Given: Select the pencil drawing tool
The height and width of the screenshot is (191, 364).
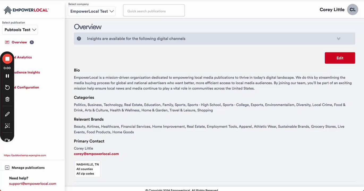Looking at the screenshot, I should point(7,114).
